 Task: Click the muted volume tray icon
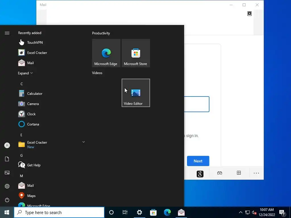coord(254,212)
